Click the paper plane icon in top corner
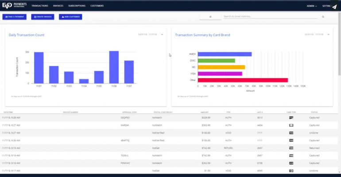Viewport: 341px width, 177px height. pyautogui.click(x=334, y=7)
